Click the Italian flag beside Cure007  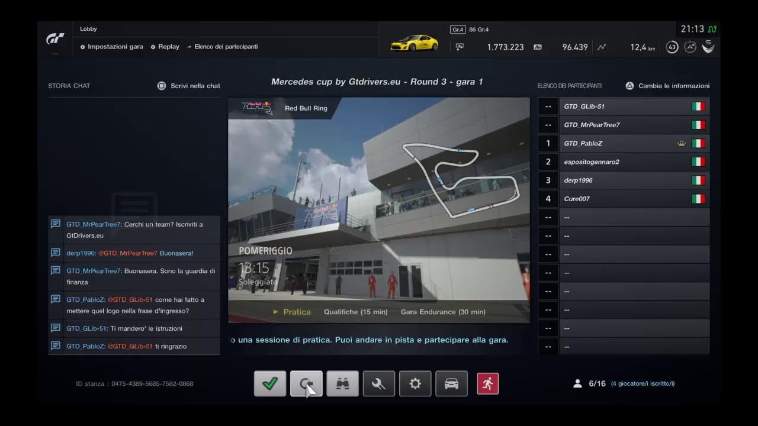[x=698, y=199]
